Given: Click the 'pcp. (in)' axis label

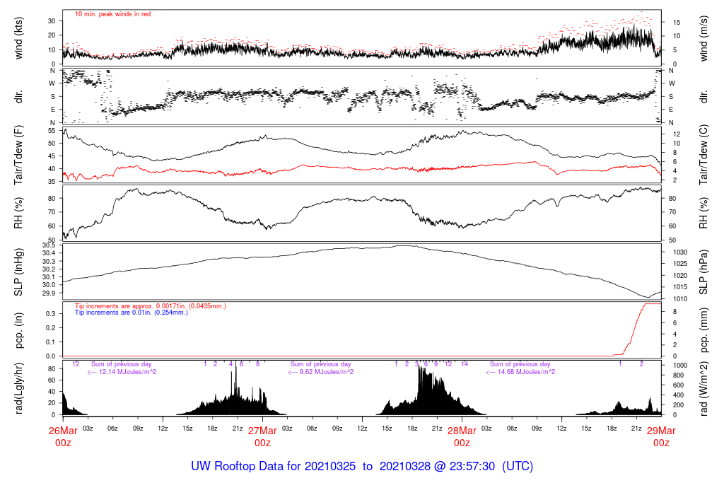Looking at the screenshot, I should coord(18,330).
